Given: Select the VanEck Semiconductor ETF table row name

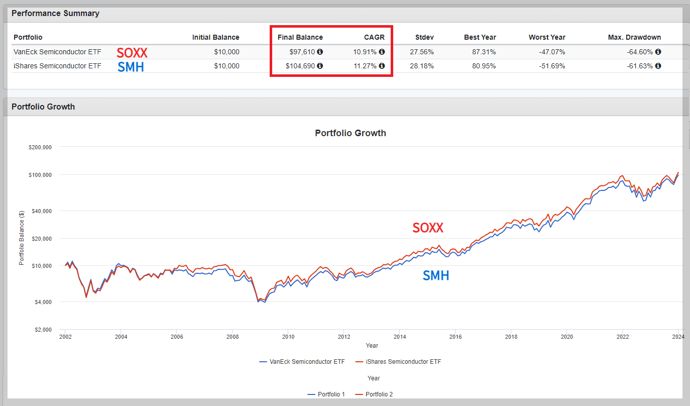Looking at the screenshot, I should pyautogui.click(x=57, y=52).
